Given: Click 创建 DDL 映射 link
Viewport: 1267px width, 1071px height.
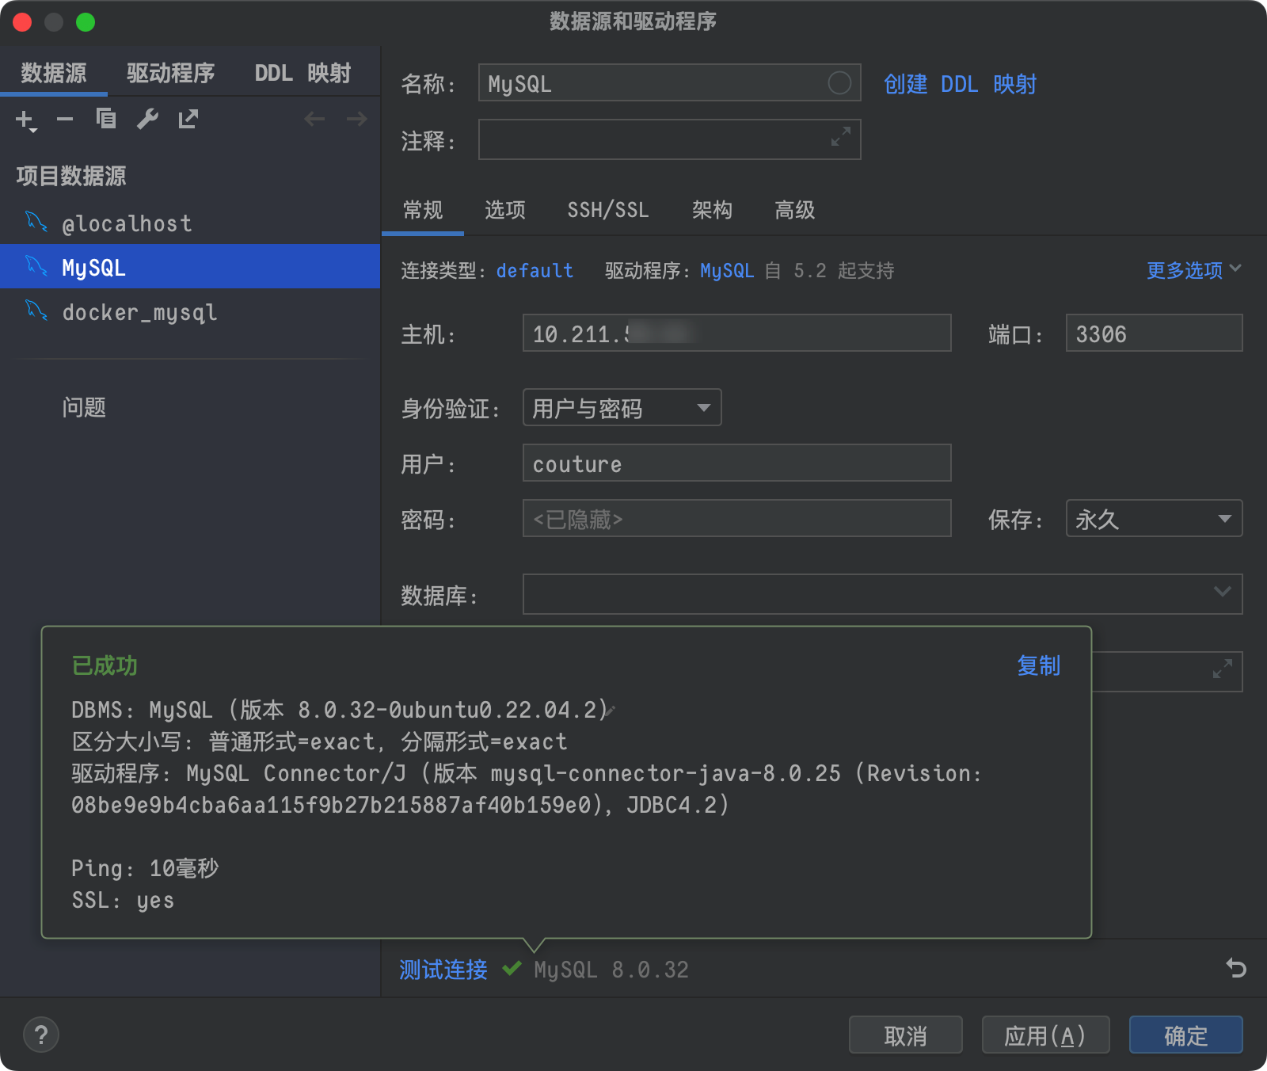Looking at the screenshot, I should click(960, 84).
